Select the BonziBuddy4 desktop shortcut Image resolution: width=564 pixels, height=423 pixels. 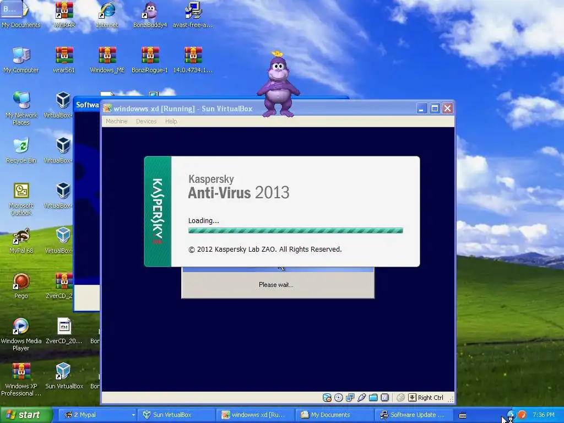[150, 14]
